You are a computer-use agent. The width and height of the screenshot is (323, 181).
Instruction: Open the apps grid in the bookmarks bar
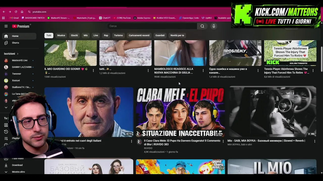pos(3,18)
